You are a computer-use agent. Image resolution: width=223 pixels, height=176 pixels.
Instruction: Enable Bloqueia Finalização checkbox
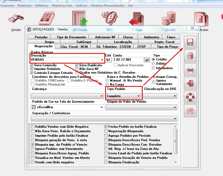(106, 162)
